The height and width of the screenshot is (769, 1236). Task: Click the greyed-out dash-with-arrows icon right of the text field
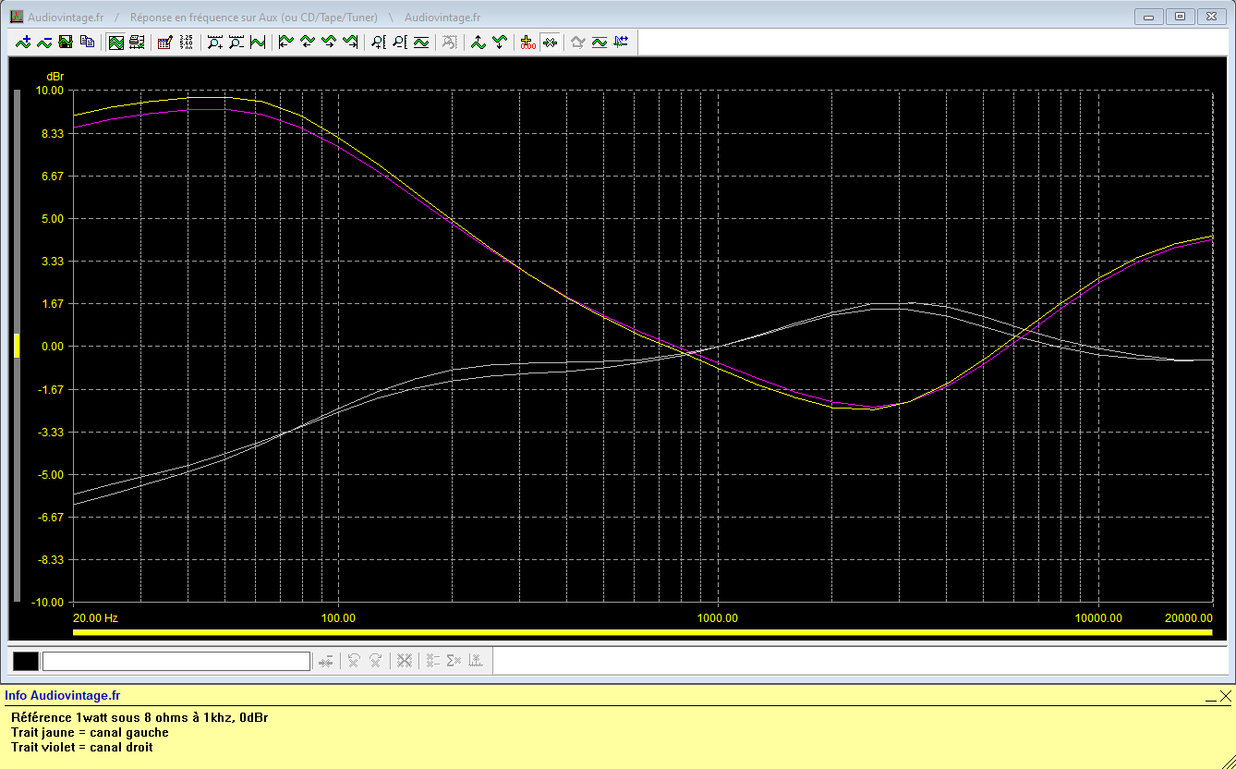(325, 661)
